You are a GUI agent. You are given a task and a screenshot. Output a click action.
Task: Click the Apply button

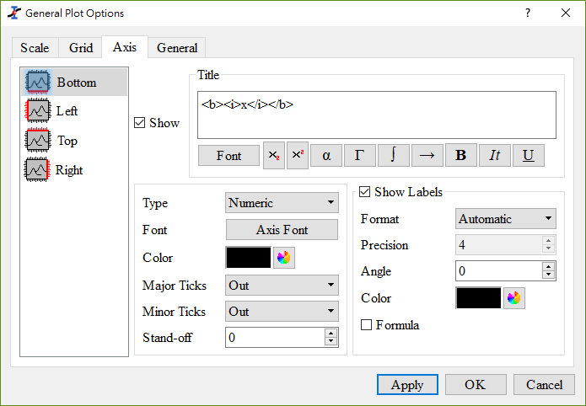[407, 385]
